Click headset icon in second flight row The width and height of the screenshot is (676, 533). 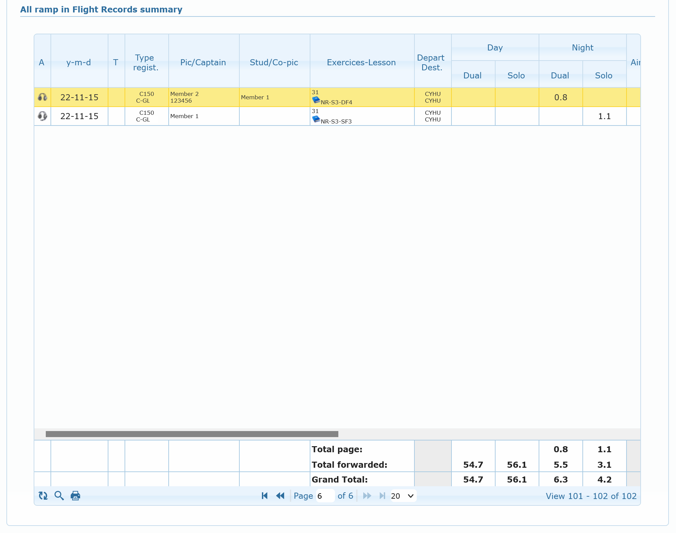42,116
